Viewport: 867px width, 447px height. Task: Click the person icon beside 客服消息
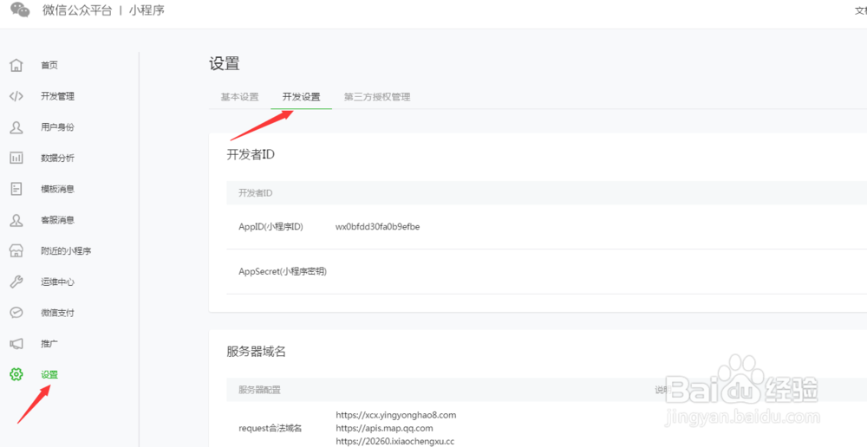16,220
